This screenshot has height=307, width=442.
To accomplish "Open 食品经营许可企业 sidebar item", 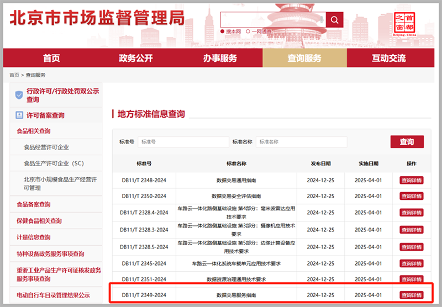I will point(46,147).
